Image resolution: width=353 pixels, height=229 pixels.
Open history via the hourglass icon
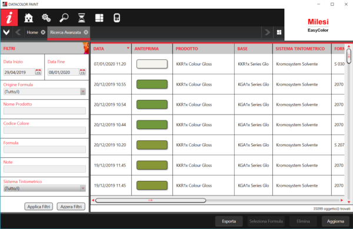tap(82, 18)
